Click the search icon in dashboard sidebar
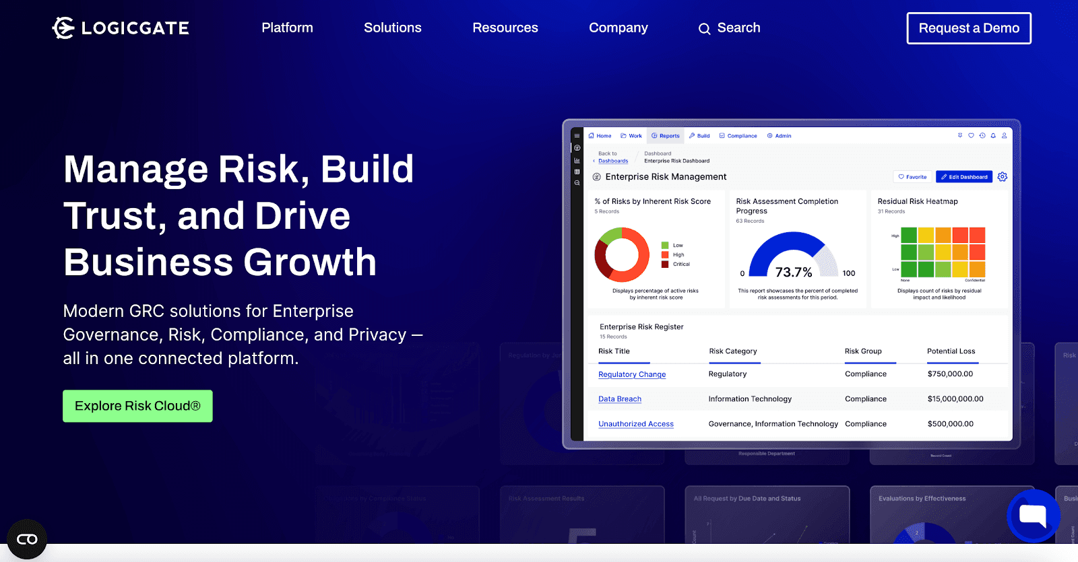This screenshot has width=1078, height=562. (577, 183)
